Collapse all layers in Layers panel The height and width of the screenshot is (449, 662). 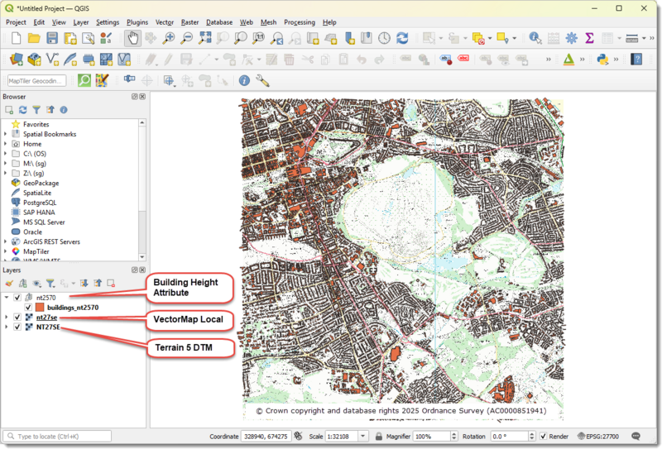(98, 283)
